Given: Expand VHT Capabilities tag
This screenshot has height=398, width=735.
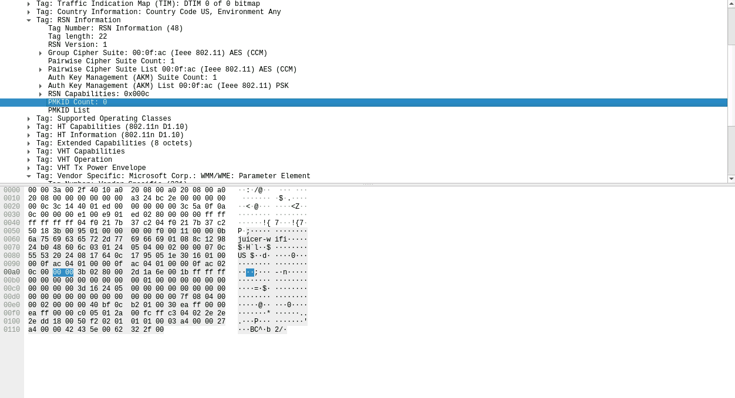Looking at the screenshot, I should (x=29, y=151).
